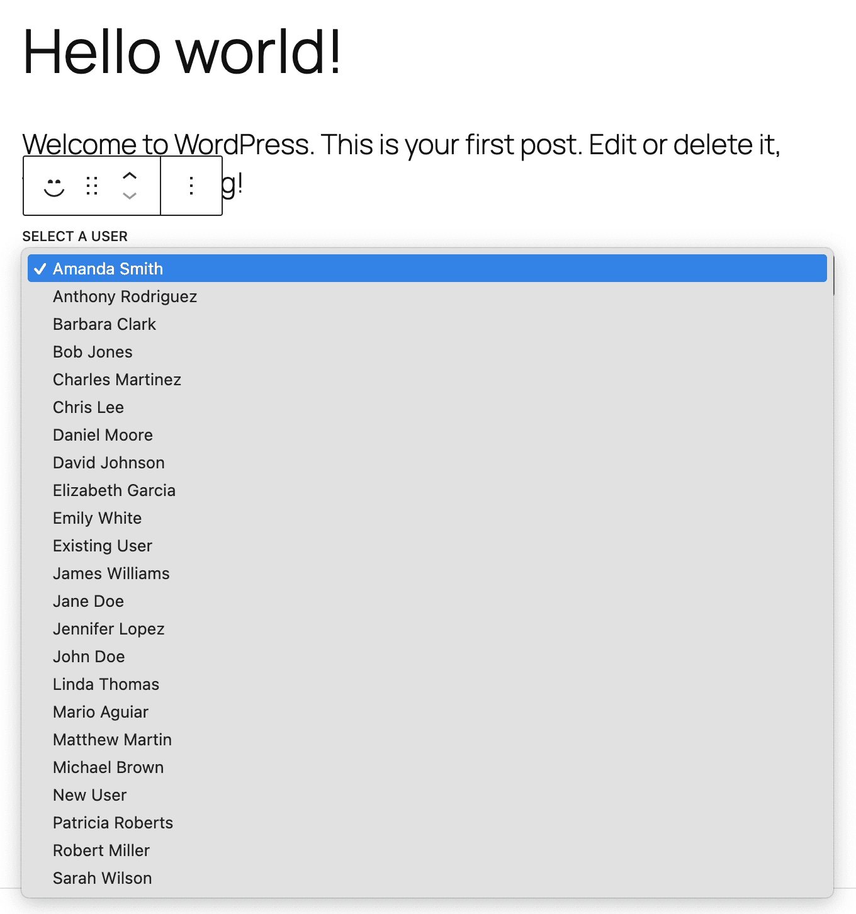Screen dimensions: 856x914
Task: Click the Welcome to WordPress paragraph text
Action: pos(504,144)
